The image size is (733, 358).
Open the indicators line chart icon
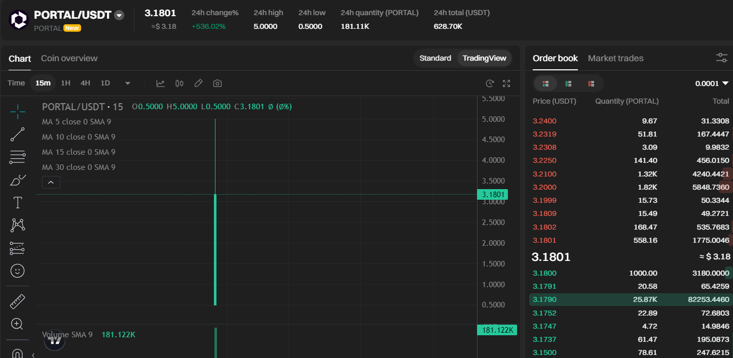coord(160,83)
